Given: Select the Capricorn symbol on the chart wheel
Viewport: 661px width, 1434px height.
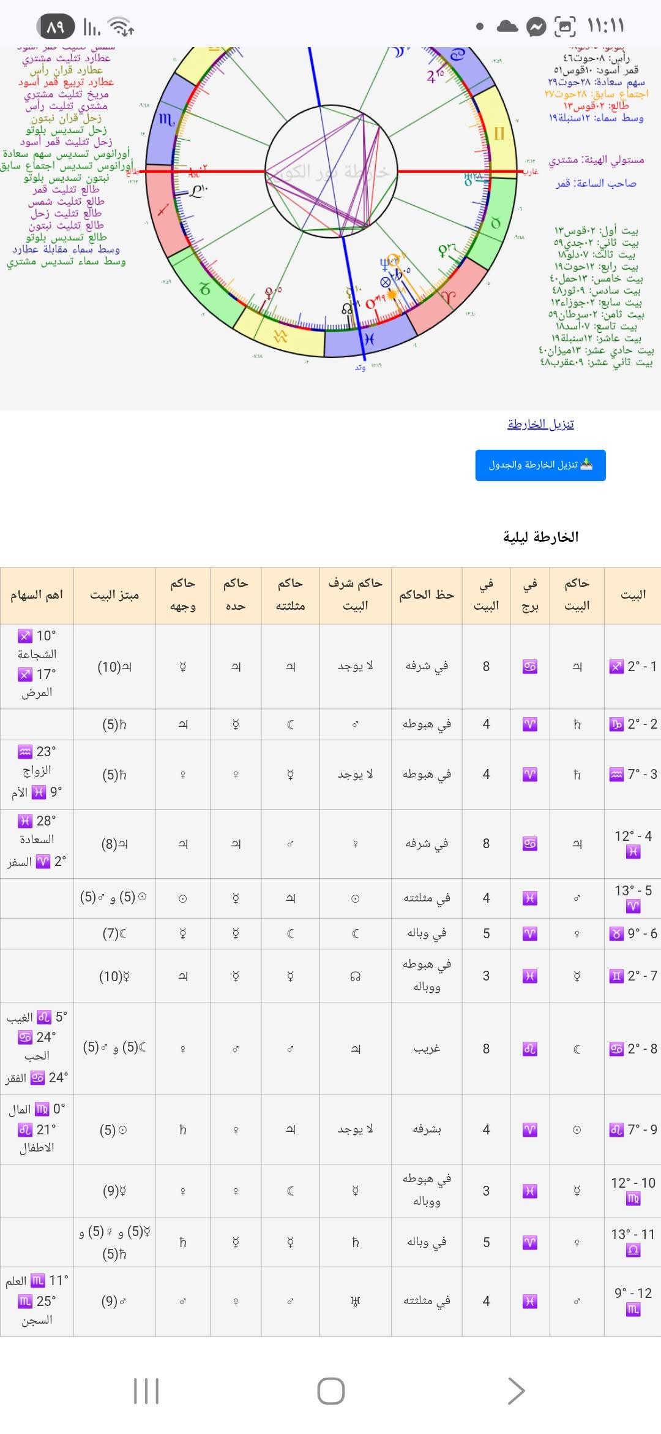Looking at the screenshot, I should click(205, 289).
